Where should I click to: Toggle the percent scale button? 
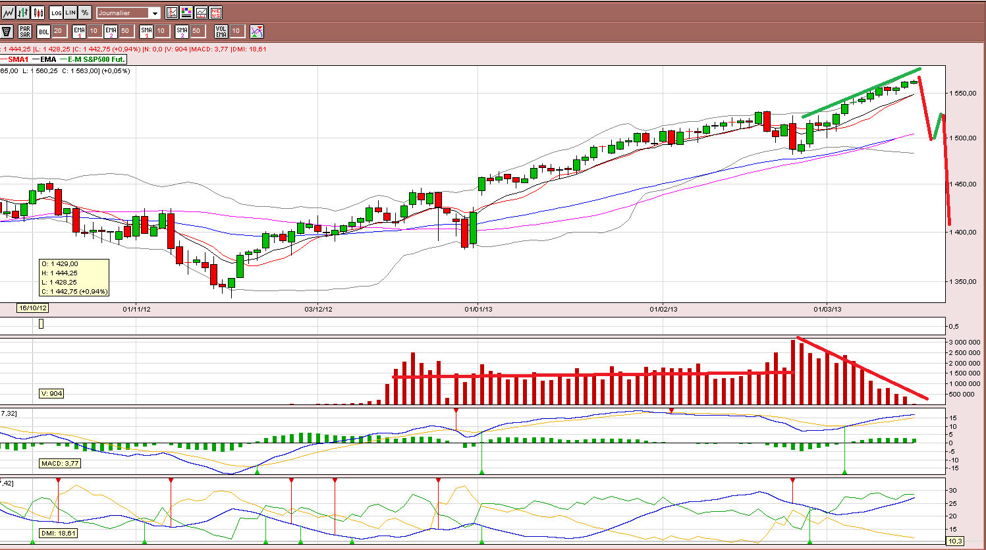pos(85,13)
